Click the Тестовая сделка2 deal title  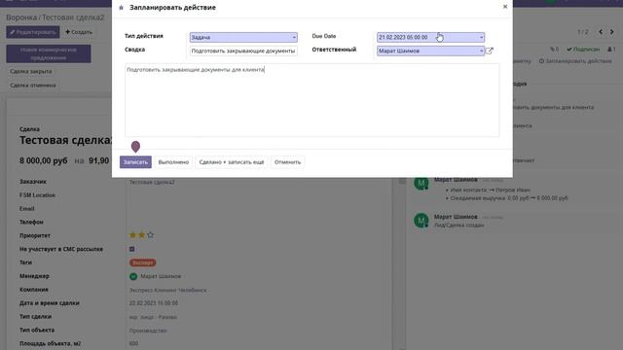tap(65, 140)
